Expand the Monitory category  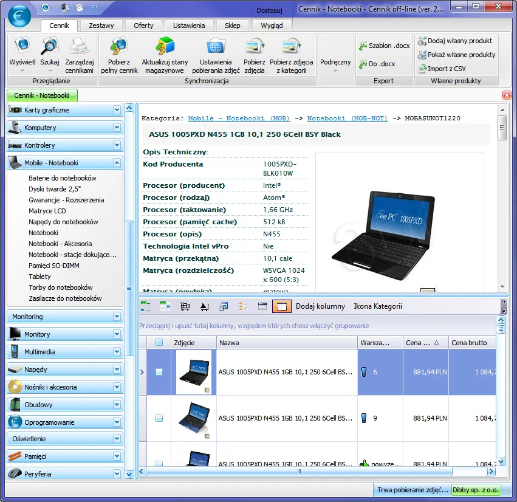pos(117,334)
